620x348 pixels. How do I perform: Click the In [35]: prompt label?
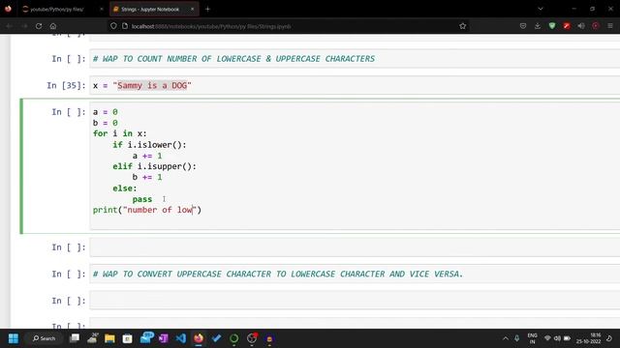pyautogui.click(x=66, y=86)
